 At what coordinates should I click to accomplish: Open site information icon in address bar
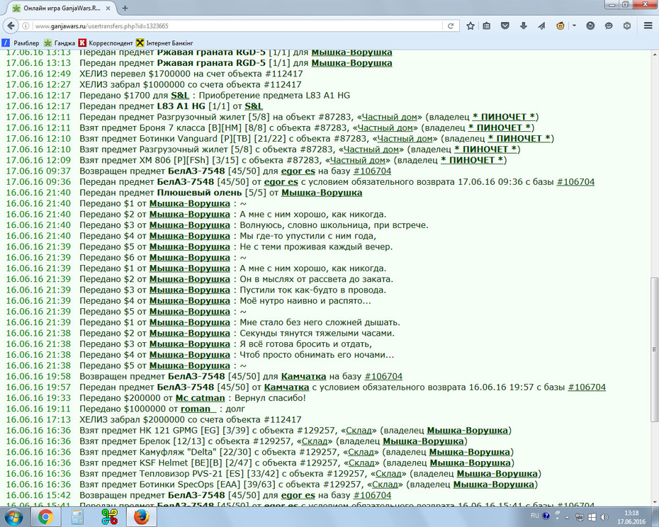(26, 26)
